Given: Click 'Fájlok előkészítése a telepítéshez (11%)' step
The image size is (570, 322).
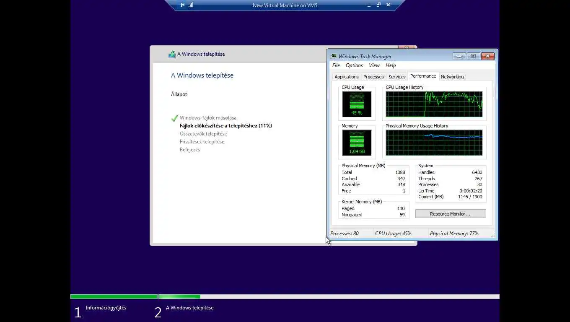Looking at the screenshot, I should (x=226, y=126).
